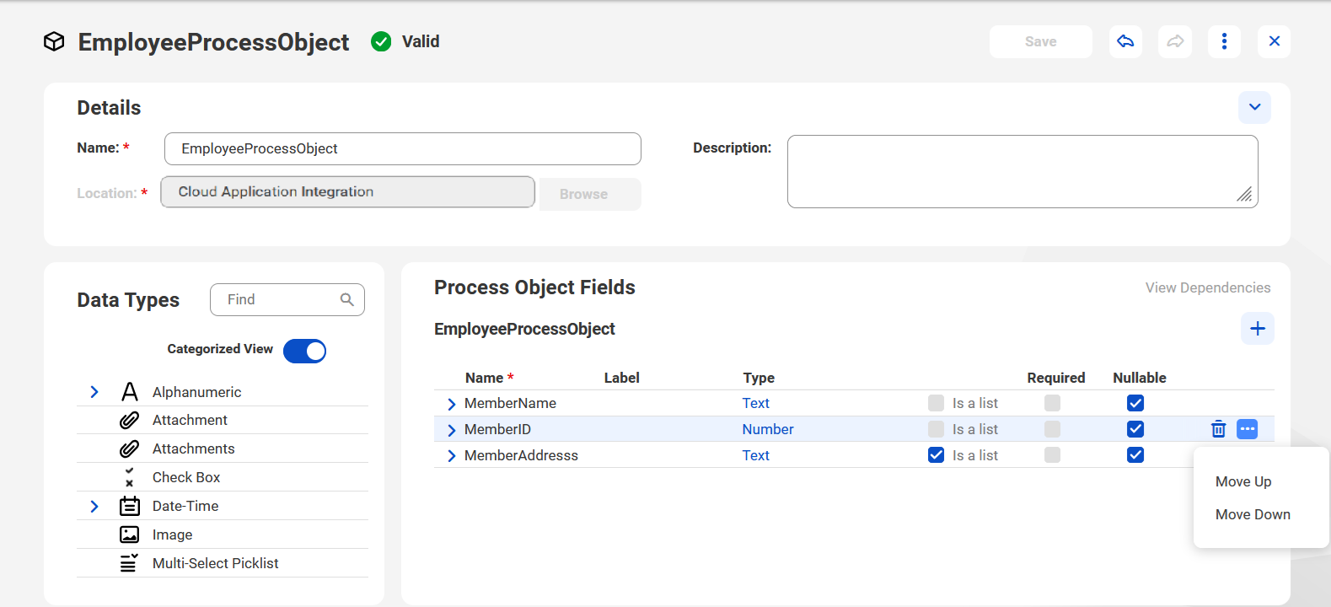1331x607 pixels.
Task: Click the Location field Cloud Application Integration
Action: [x=347, y=191]
